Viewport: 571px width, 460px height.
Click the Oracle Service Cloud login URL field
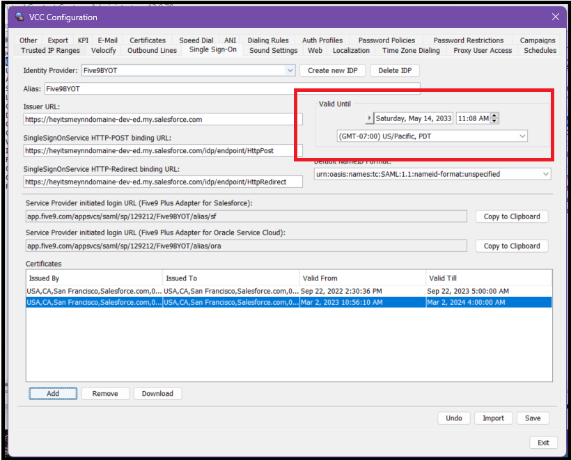click(x=247, y=246)
